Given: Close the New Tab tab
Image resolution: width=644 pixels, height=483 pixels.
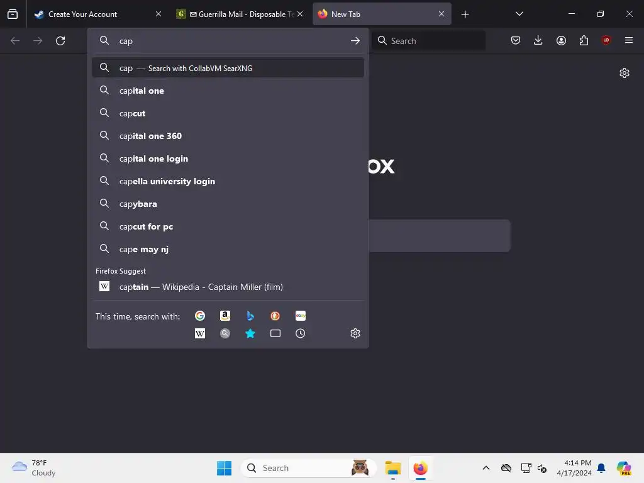Looking at the screenshot, I should pyautogui.click(x=441, y=14).
